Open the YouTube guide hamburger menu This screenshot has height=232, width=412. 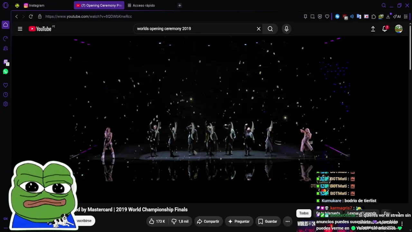20,29
